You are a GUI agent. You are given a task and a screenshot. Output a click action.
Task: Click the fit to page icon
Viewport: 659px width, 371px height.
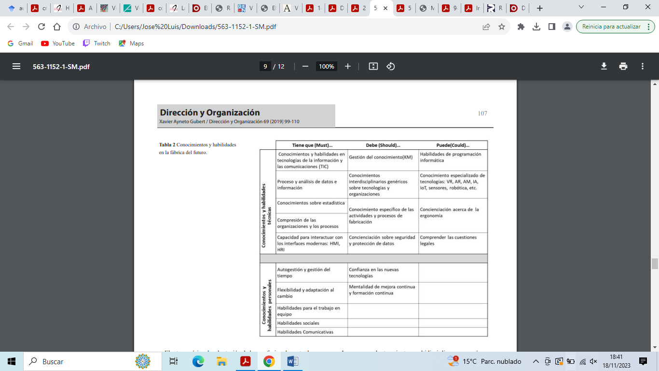(373, 67)
